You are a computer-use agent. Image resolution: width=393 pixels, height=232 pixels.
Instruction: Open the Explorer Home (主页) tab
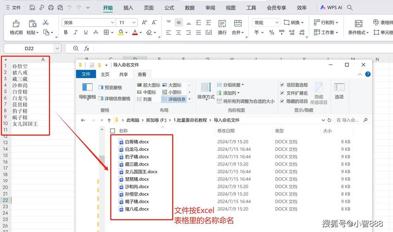click(105, 74)
